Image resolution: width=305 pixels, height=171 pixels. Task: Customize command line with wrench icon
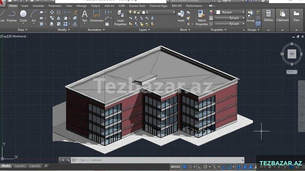pyautogui.click(x=68, y=160)
